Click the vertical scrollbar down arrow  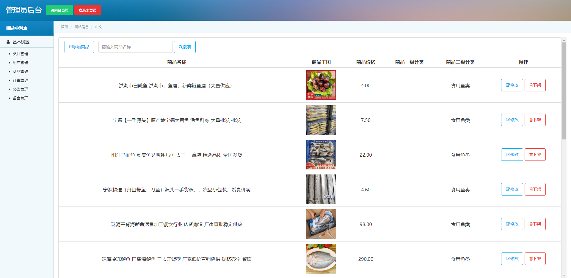coord(564,275)
